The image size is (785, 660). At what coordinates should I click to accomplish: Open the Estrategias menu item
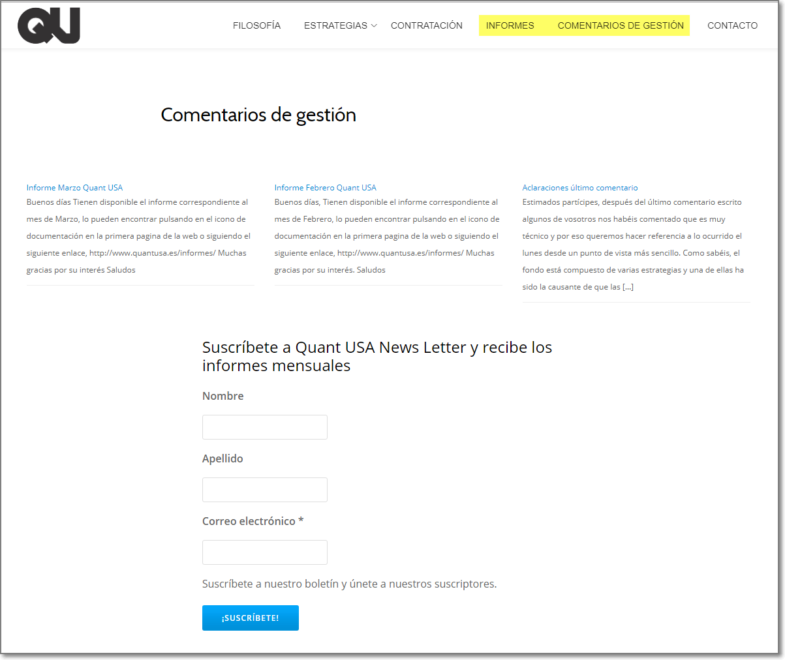335,25
